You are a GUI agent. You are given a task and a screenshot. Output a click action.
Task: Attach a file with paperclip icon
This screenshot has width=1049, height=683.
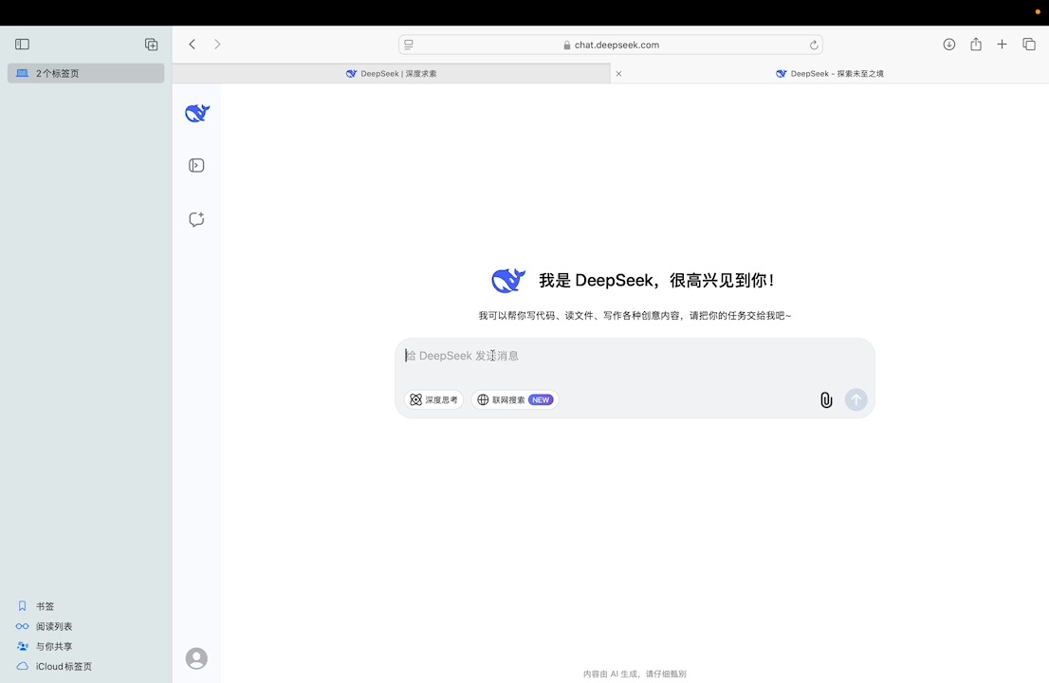tap(826, 400)
